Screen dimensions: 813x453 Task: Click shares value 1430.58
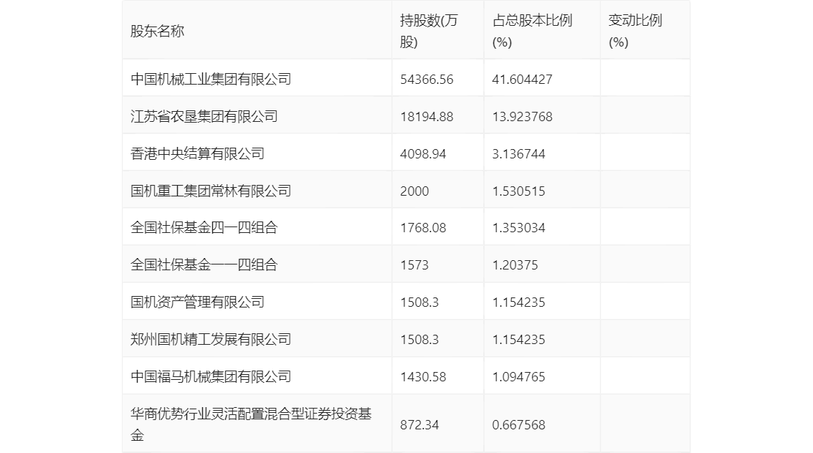coord(423,377)
